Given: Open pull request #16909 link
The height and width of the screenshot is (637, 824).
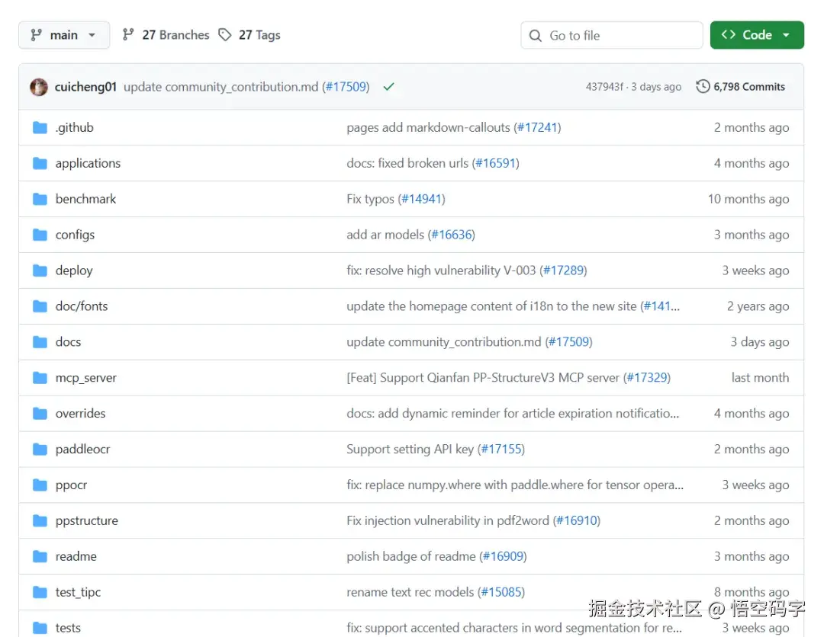Looking at the screenshot, I should (x=504, y=556).
